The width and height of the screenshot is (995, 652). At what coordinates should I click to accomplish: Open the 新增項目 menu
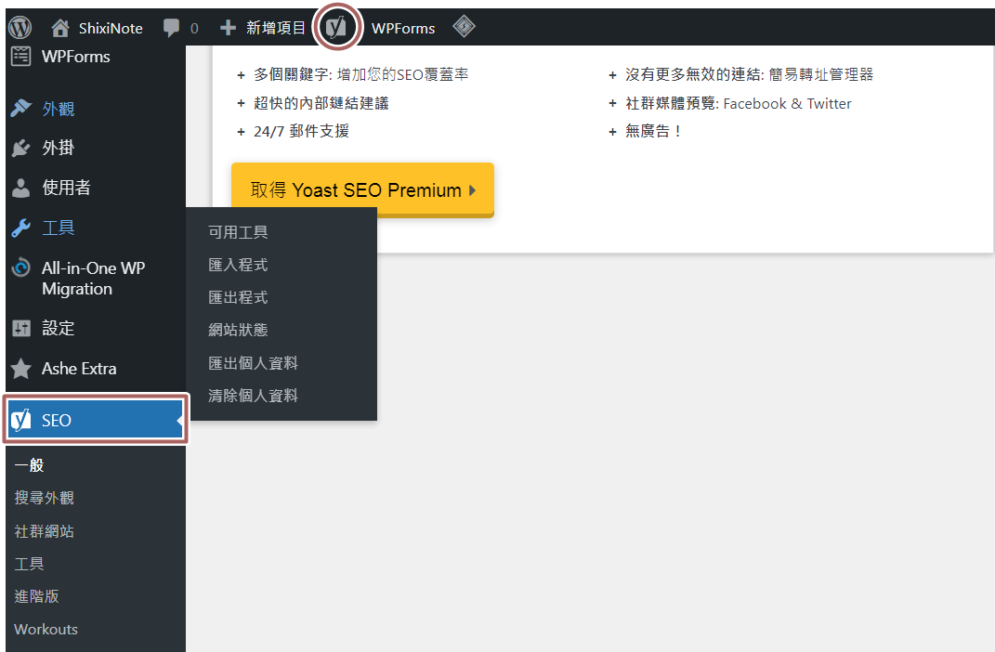[x=275, y=28]
